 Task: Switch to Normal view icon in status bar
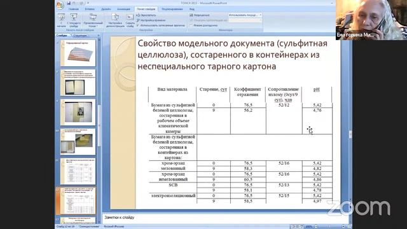click(293, 226)
